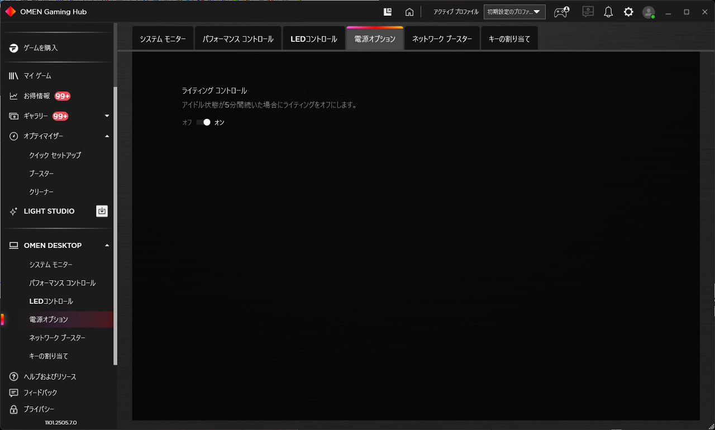Open the アクティブ プロファイル dropdown
Viewport: 715px width, 430px height.
point(514,12)
